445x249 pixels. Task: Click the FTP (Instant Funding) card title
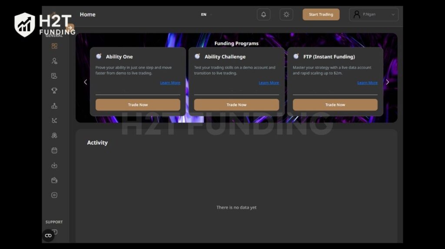329,57
